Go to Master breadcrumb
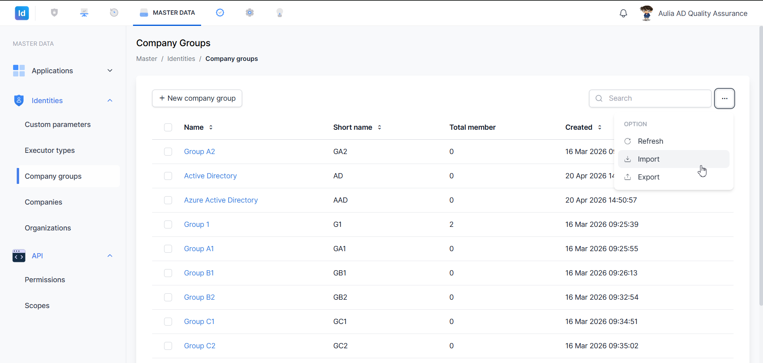Image resolution: width=763 pixels, height=363 pixels. click(147, 59)
